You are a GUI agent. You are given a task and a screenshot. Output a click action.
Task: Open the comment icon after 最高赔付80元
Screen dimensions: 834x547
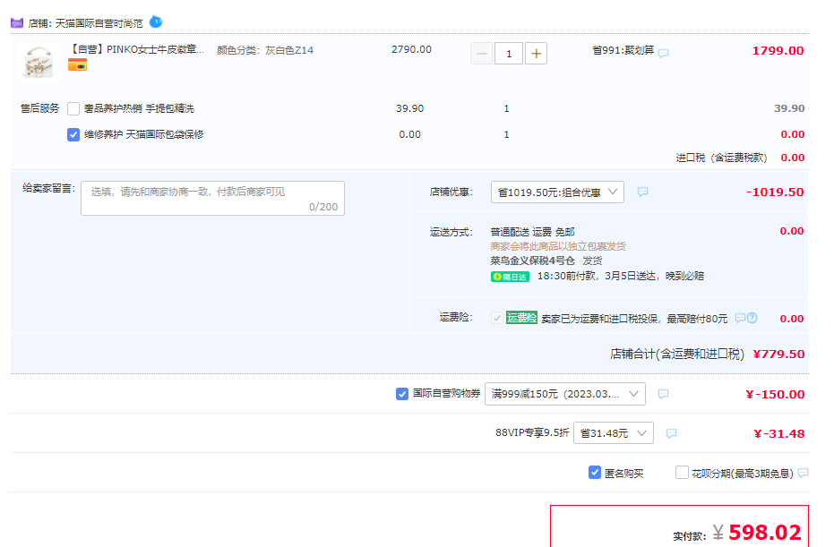click(x=740, y=318)
